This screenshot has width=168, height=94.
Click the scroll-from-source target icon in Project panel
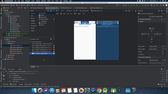[x=19, y=8]
